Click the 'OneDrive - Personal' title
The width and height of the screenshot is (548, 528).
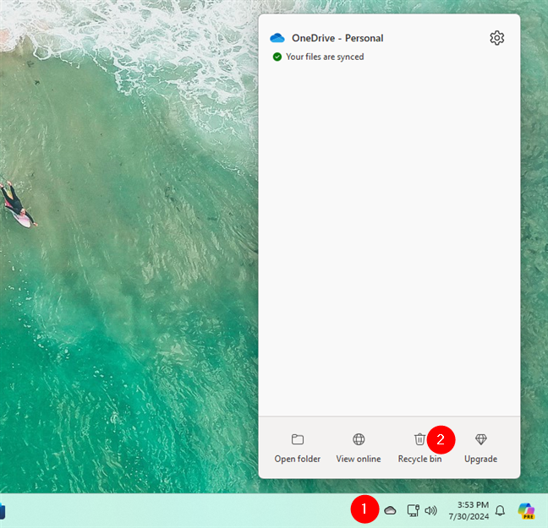[x=337, y=38]
